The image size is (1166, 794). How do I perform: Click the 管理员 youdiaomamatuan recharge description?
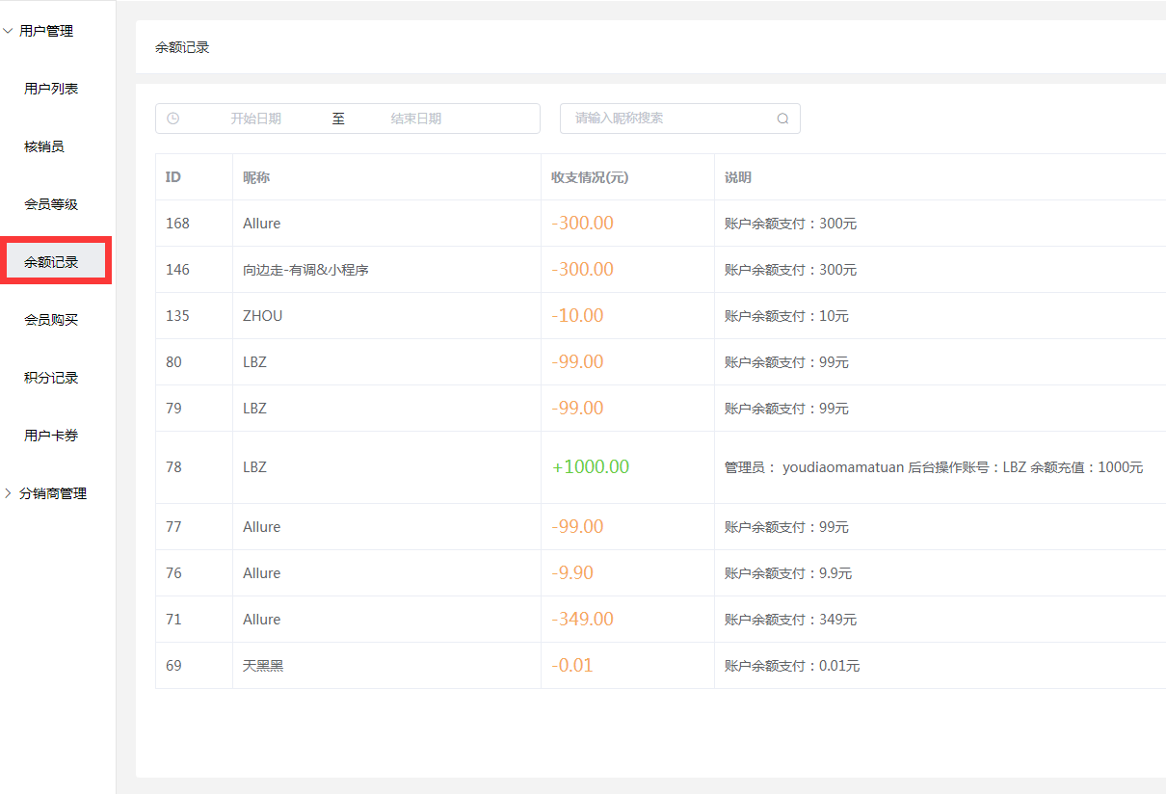934,467
